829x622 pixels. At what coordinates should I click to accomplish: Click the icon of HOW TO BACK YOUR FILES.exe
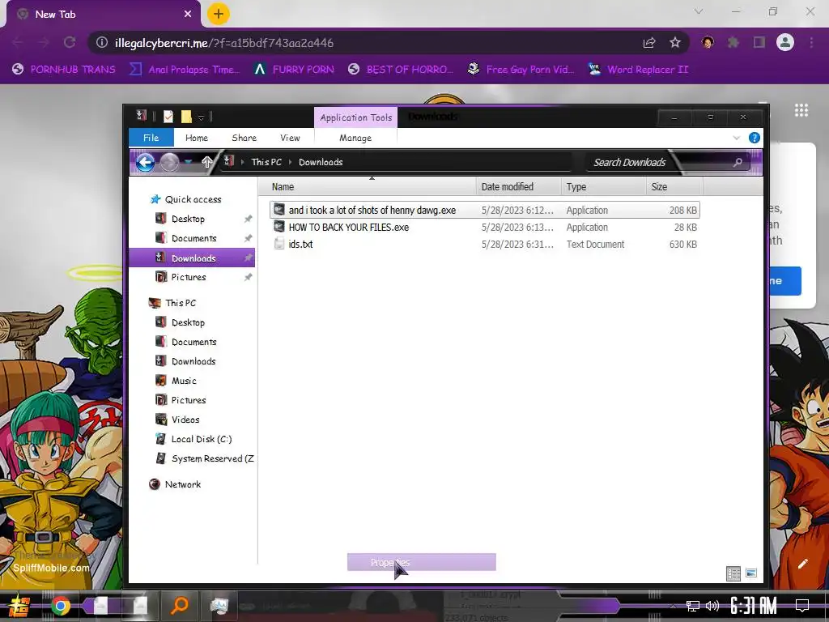pyautogui.click(x=279, y=227)
